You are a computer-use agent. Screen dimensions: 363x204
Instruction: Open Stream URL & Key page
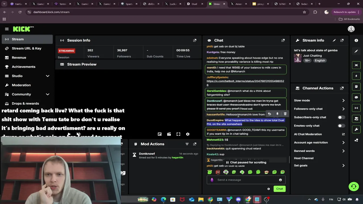click(27, 48)
